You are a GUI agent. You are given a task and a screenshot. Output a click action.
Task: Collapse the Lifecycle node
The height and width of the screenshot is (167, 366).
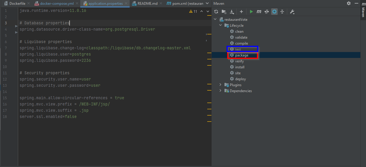(x=220, y=26)
